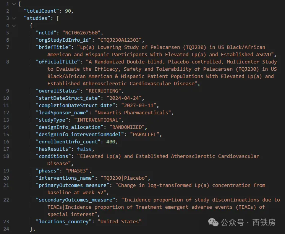Click the "NCT06267560" string value
285x234 pixels.
pyautogui.click(x=83, y=33)
